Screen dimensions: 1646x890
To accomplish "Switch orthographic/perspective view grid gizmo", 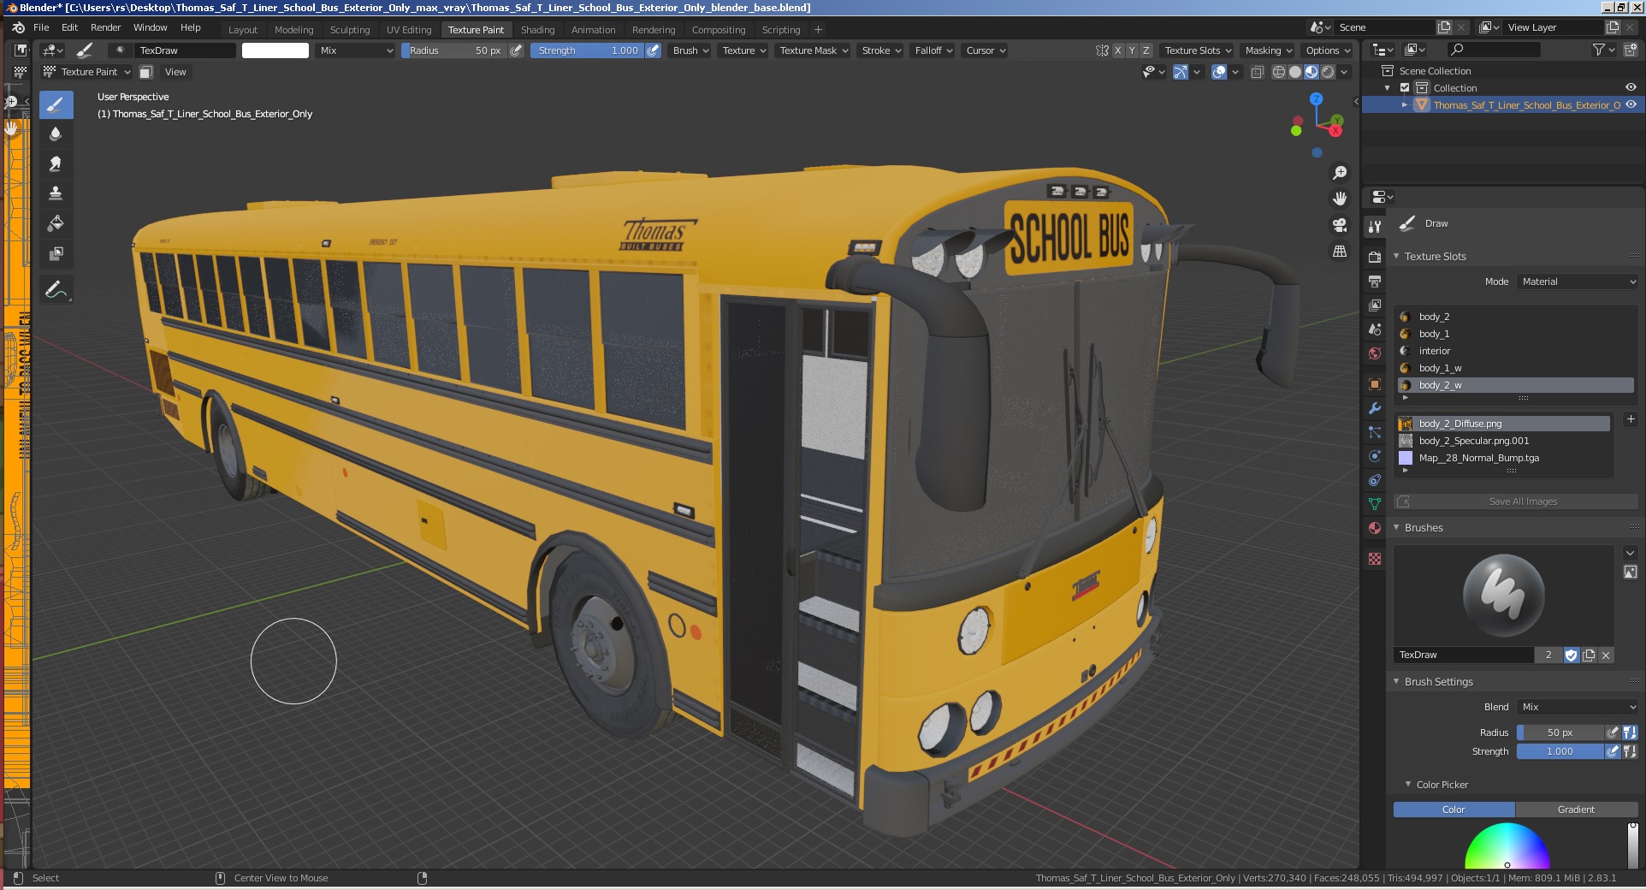I will (1340, 252).
